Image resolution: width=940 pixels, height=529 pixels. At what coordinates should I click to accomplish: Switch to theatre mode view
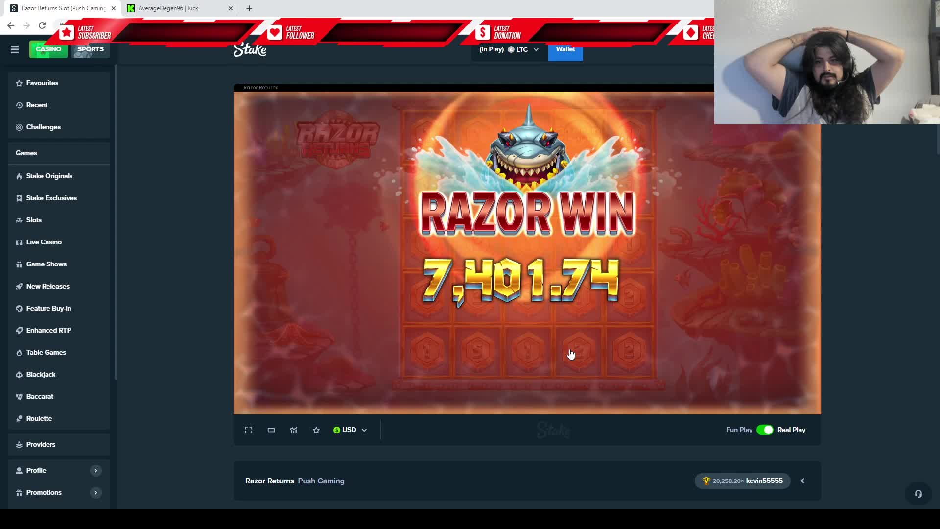(x=271, y=430)
